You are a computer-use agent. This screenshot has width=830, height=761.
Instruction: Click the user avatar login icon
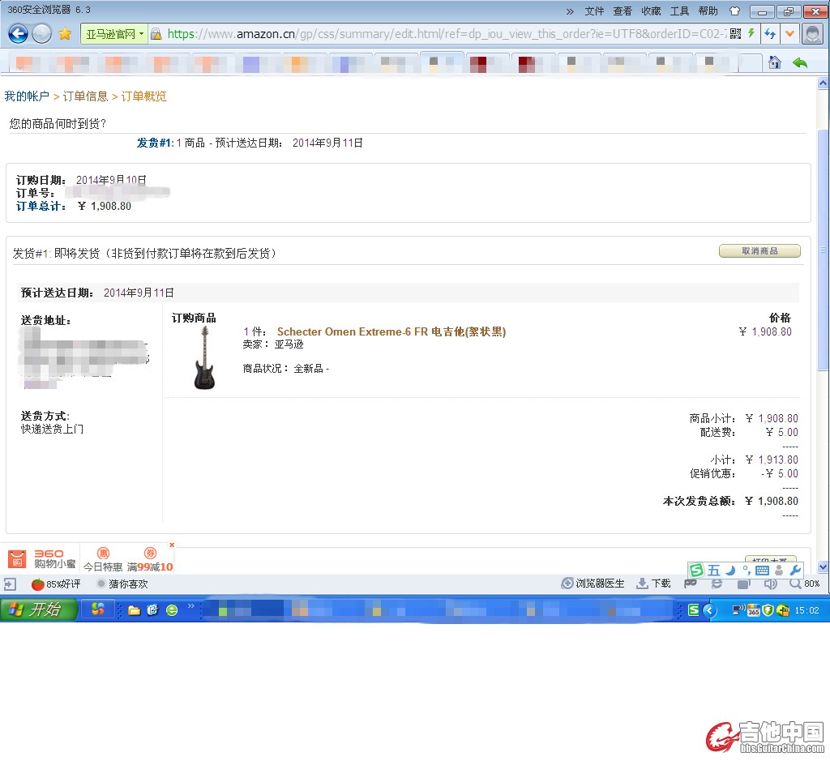[x=812, y=34]
